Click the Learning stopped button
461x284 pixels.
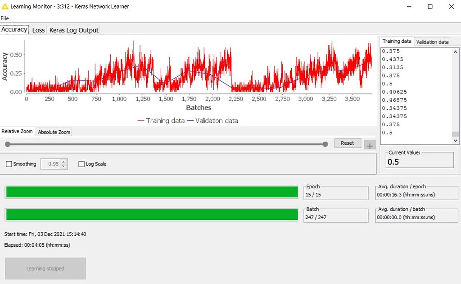tap(45, 268)
